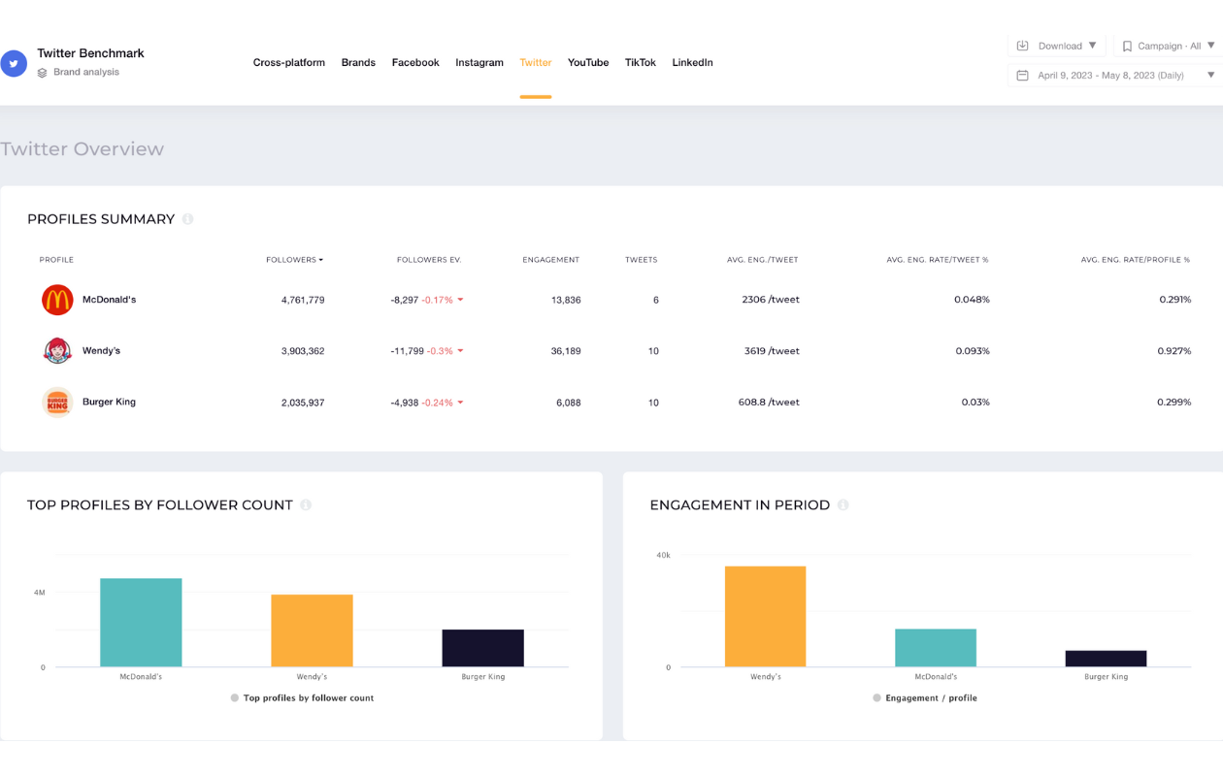Sort by Followers column header
This screenshot has height=776, width=1223.
(x=294, y=260)
